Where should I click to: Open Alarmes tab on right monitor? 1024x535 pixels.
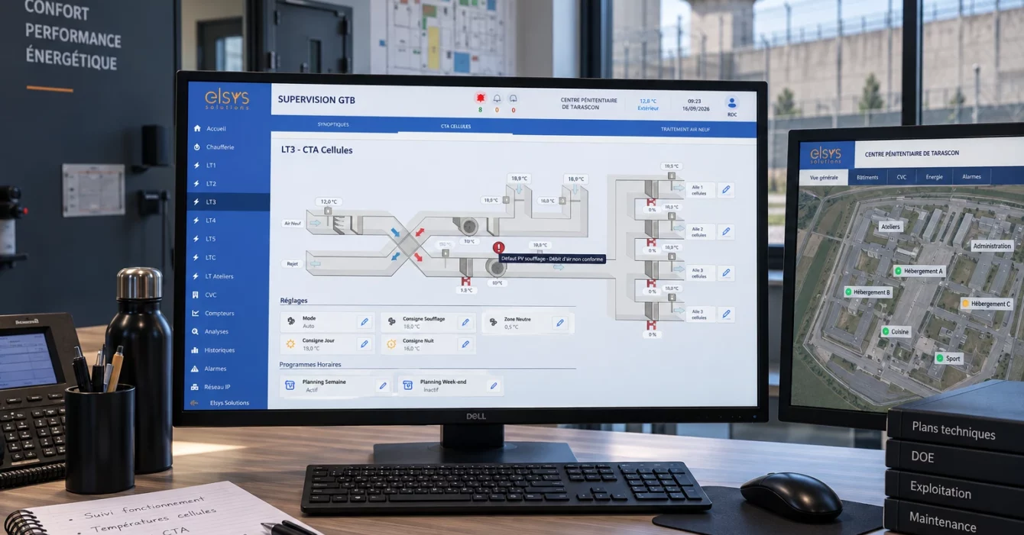pyautogui.click(x=971, y=177)
